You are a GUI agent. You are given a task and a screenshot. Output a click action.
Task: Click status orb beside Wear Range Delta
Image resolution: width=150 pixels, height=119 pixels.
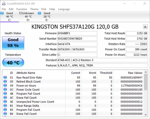[x=5, y=106]
